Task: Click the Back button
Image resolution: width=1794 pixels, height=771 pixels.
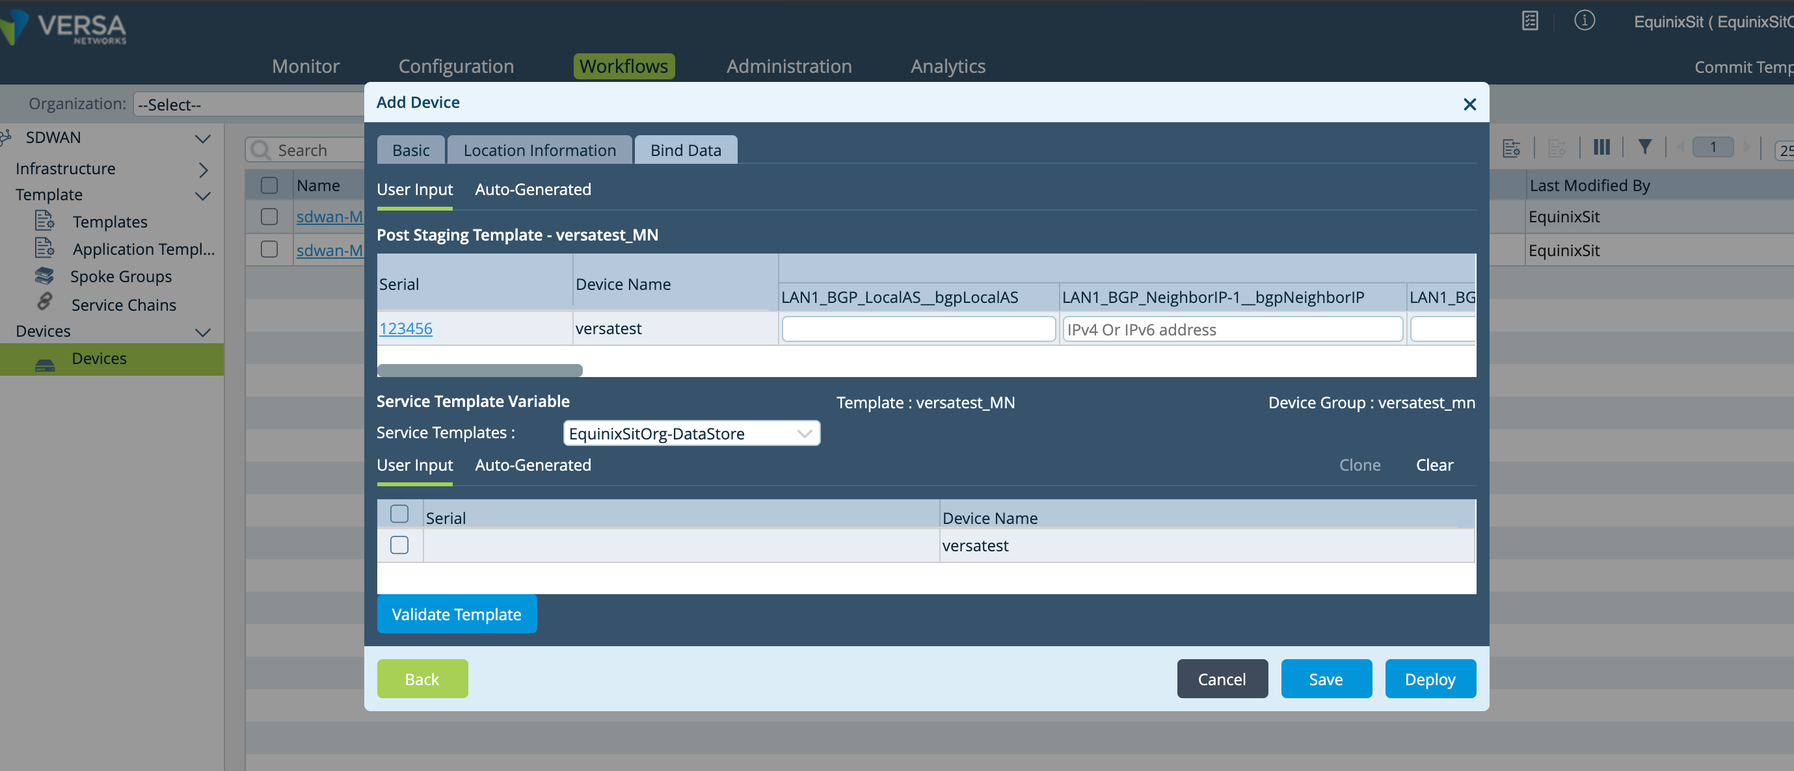Action: (422, 679)
